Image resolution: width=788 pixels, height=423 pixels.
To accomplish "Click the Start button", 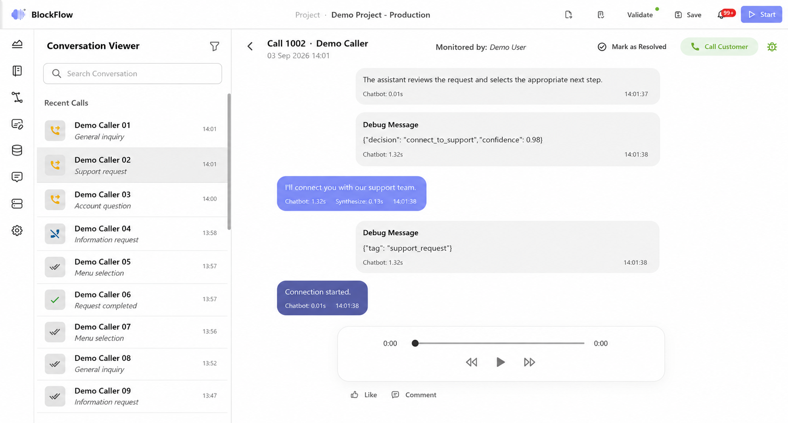I will (x=761, y=14).
